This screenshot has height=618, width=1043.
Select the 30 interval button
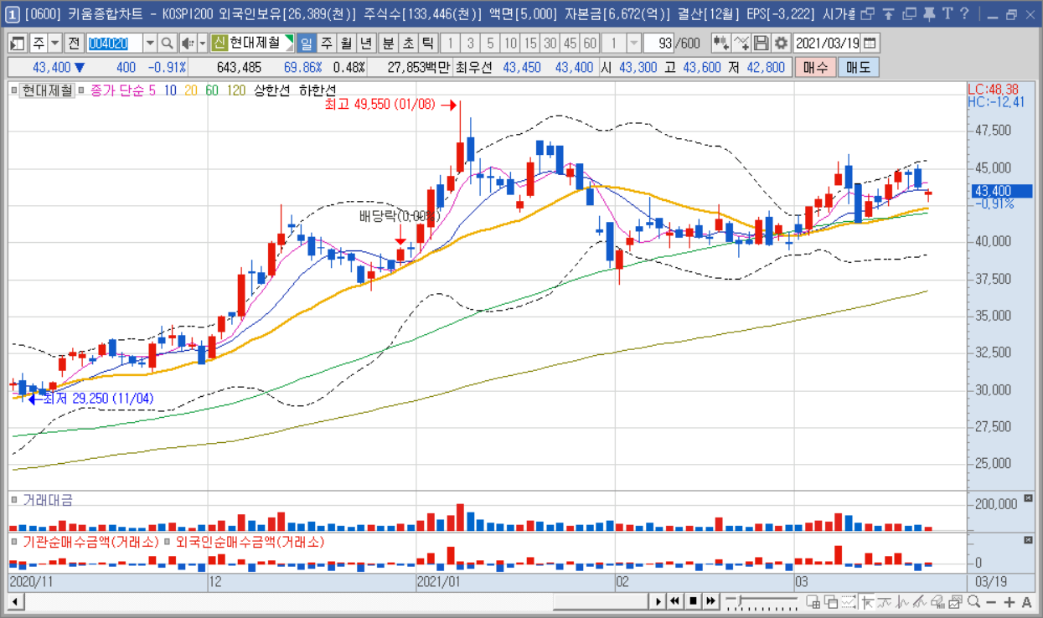550,43
